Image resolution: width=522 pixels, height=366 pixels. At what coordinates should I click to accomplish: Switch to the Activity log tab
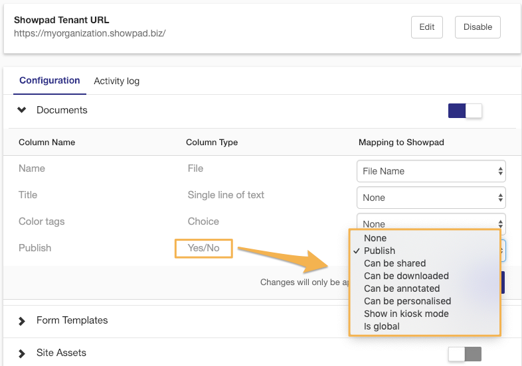click(116, 81)
